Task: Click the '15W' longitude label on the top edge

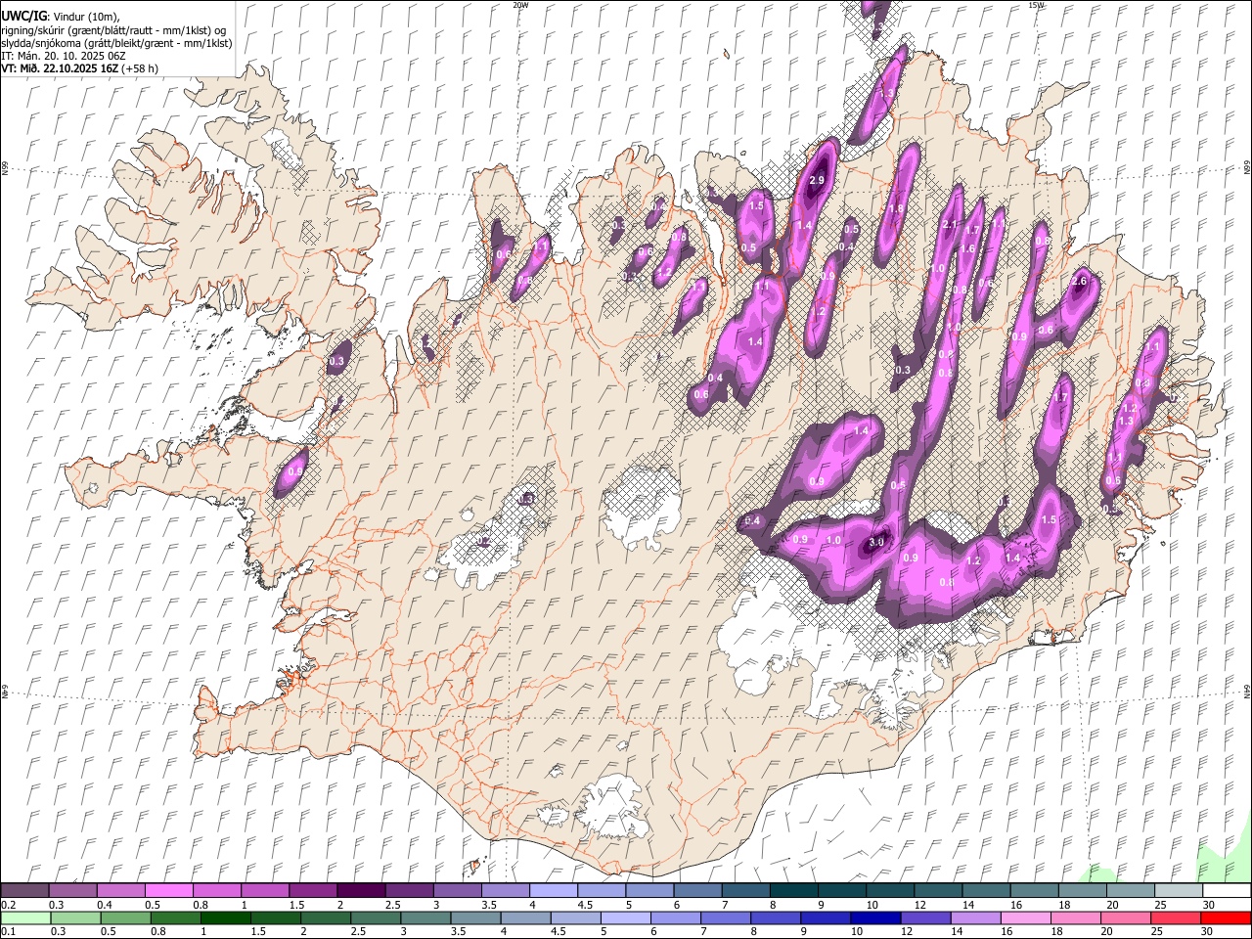Action: [x=1036, y=5]
